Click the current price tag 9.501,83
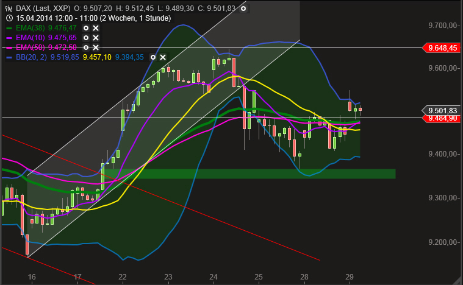 pos(442,110)
